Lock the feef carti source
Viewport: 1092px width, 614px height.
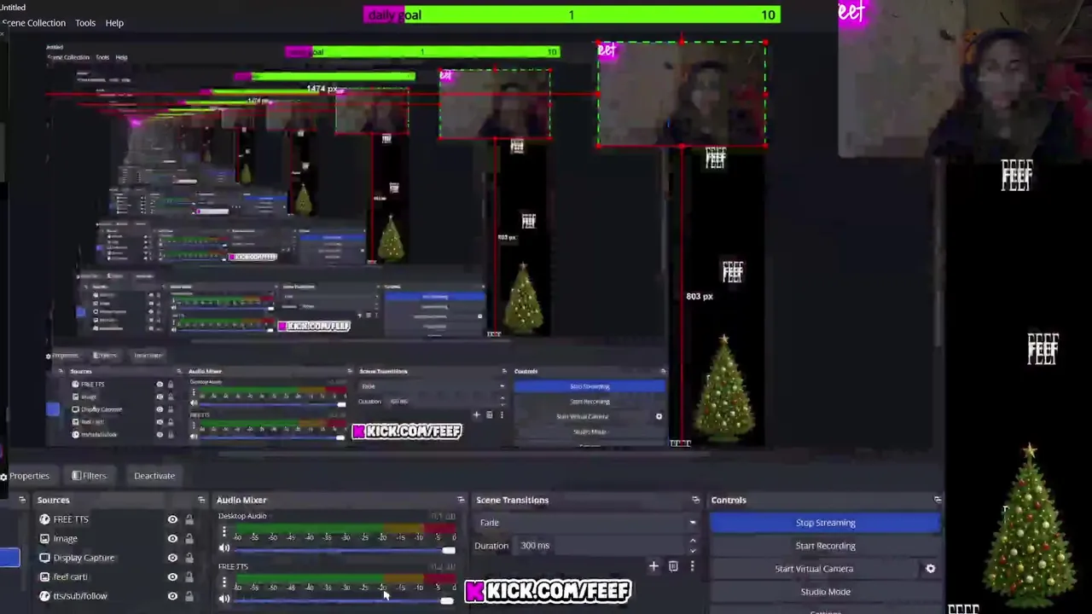(189, 576)
